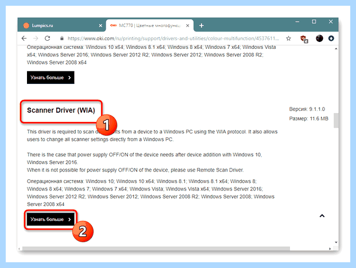Maximize the browser window
Viewport: 356px width, 268px height.
[x=314, y=22]
